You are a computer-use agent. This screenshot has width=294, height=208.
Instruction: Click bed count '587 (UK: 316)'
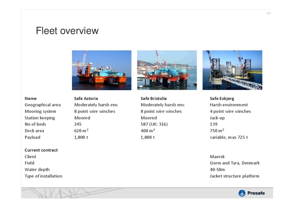tap(154, 124)
